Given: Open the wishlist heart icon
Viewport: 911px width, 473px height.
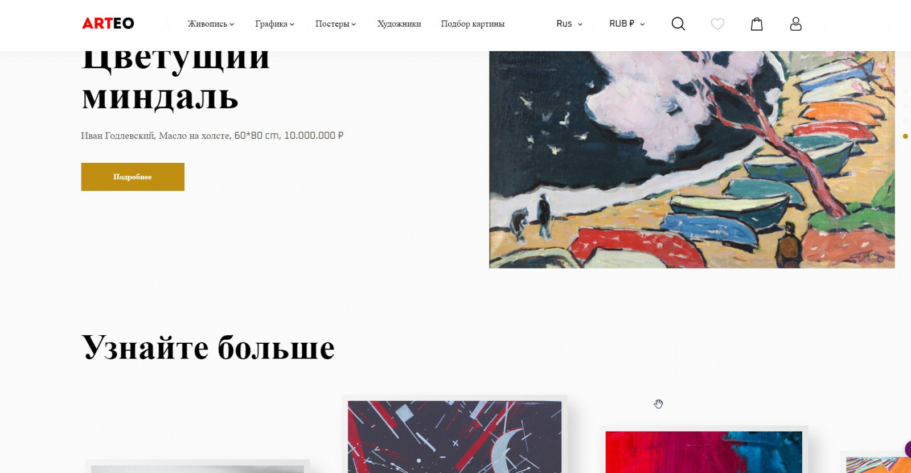Looking at the screenshot, I should click(717, 24).
